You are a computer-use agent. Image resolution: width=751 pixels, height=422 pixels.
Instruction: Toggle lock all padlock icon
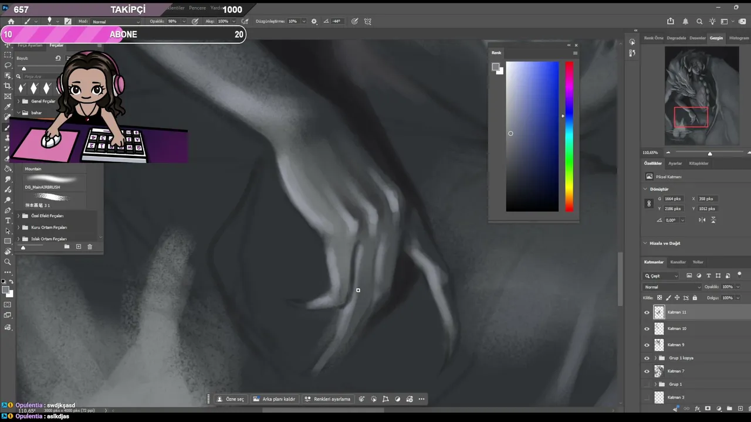(x=695, y=298)
